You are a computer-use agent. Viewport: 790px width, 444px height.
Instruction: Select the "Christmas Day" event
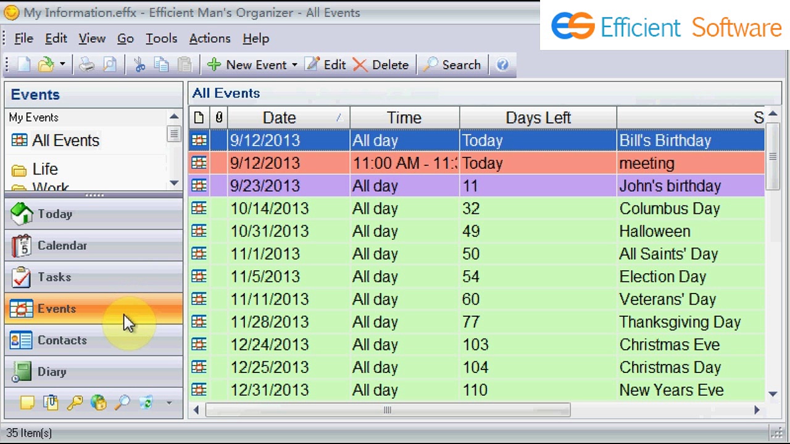coord(670,368)
